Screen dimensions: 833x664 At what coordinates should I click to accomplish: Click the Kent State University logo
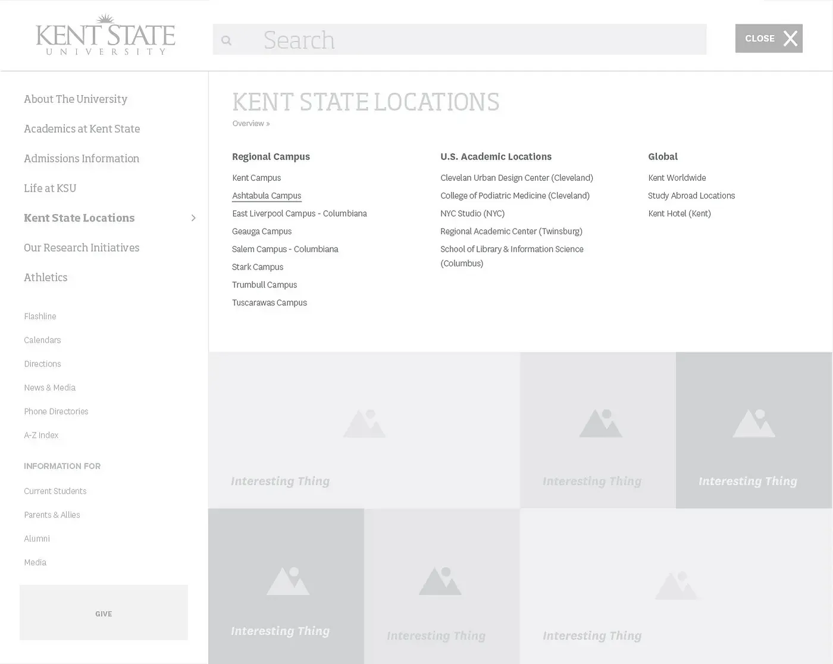point(105,35)
